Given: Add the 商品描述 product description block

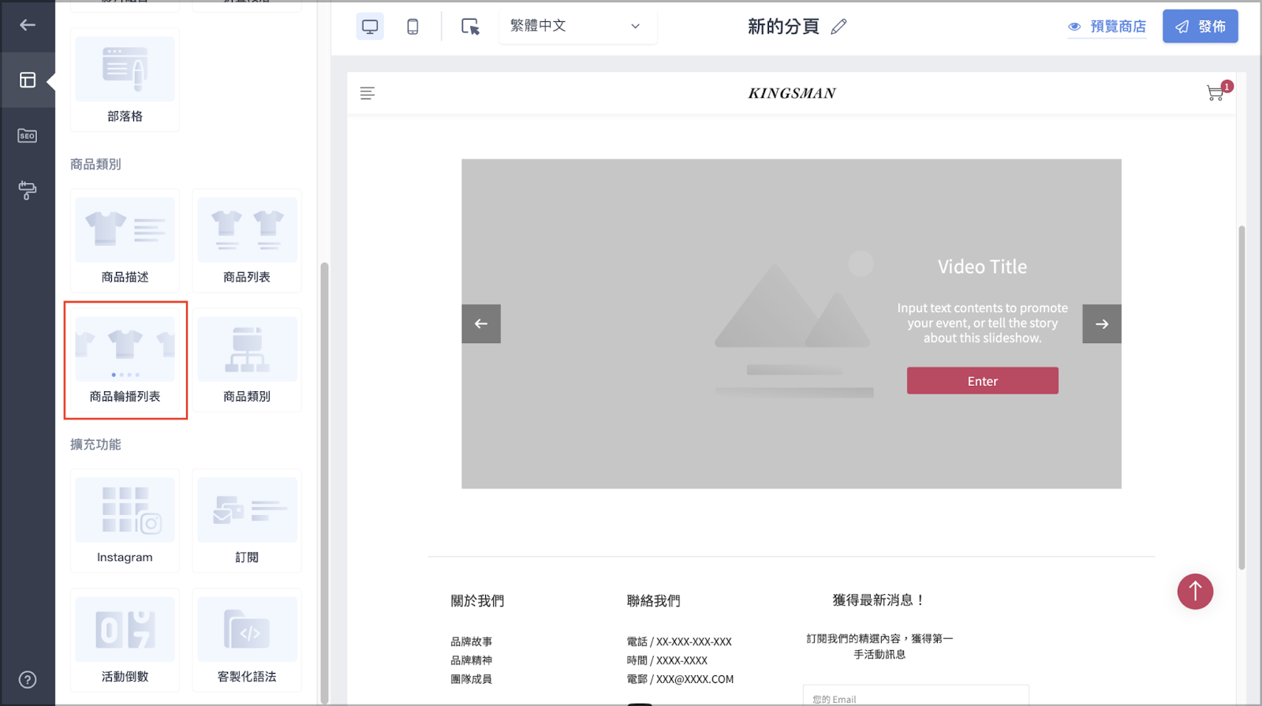Looking at the screenshot, I should click(x=125, y=241).
